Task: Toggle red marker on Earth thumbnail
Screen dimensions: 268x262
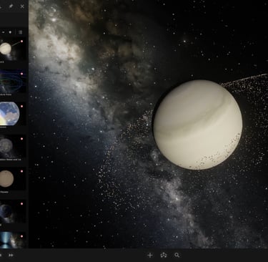Action: click(x=21, y=106)
